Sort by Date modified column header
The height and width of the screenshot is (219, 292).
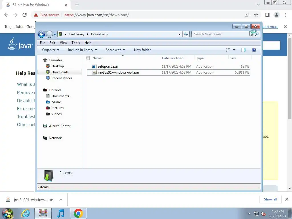pos(173,58)
